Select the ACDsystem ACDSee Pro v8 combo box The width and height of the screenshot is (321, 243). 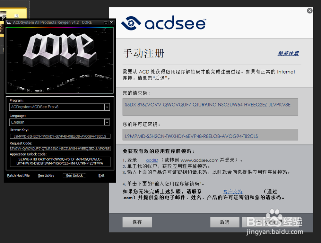[60, 107]
